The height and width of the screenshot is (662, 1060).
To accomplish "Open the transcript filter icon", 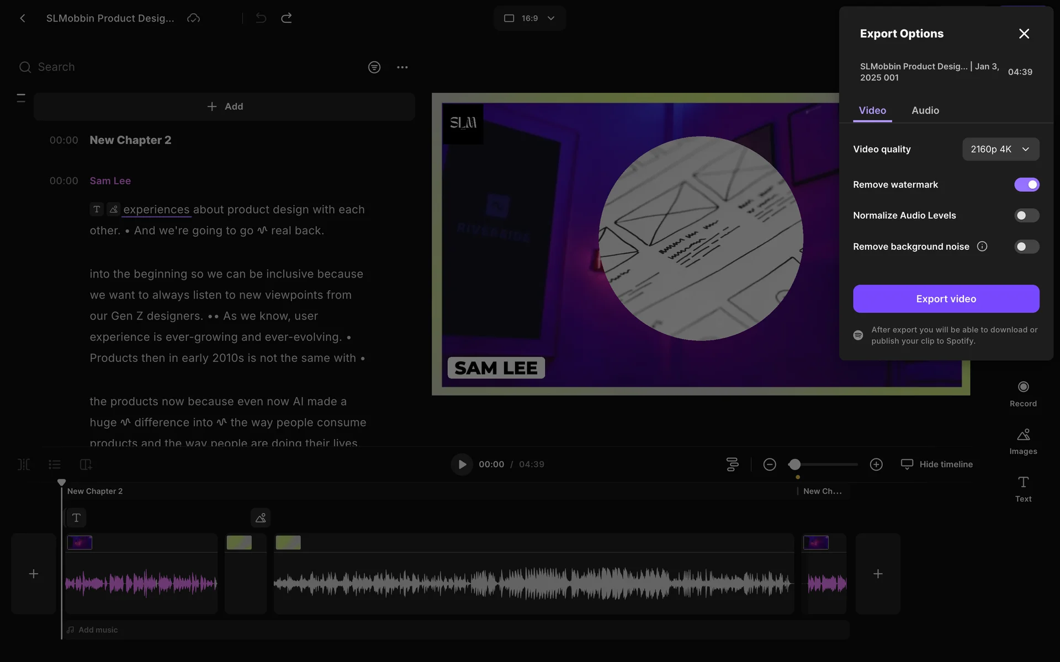I will click(374, 67).
